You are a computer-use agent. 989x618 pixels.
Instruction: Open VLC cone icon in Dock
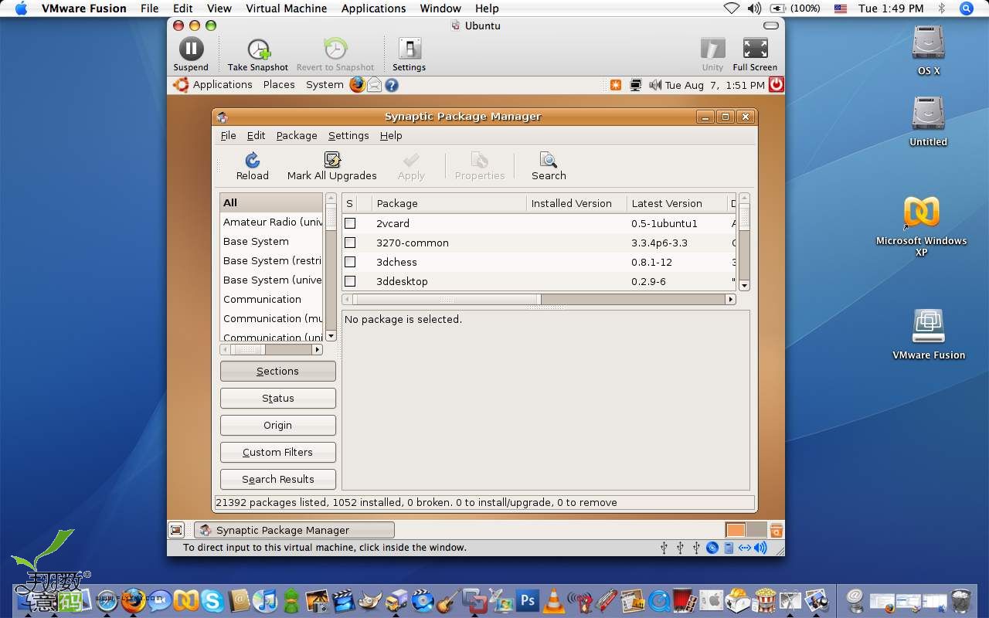553,599
